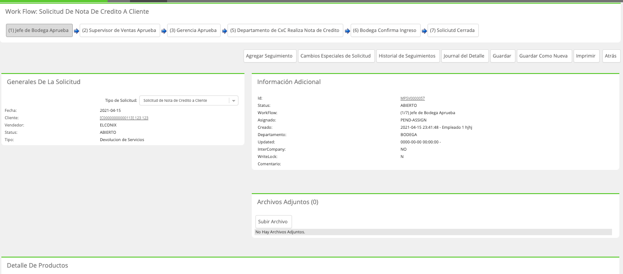
Task: Click the Tipo value Devolucion de Servicios
Action: (x=122, y=140)
